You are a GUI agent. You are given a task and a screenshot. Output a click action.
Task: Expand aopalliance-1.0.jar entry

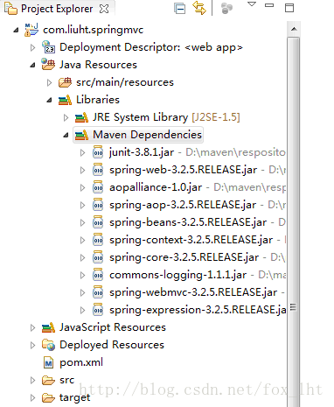(82, 187)
